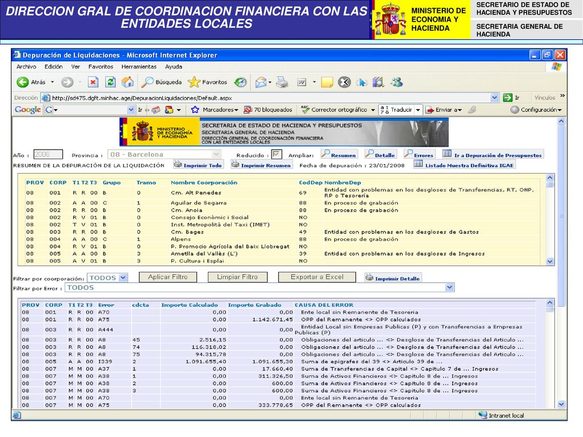Open the Mail envelope toolbar icon
Screen dimensions: 583x437
click(x=261, y=82)
